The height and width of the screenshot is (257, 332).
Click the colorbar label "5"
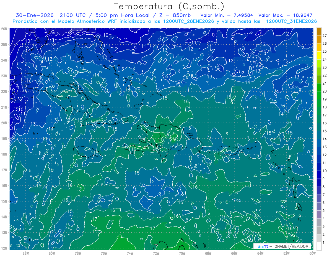pyautogui.click(x=324, y=211)
